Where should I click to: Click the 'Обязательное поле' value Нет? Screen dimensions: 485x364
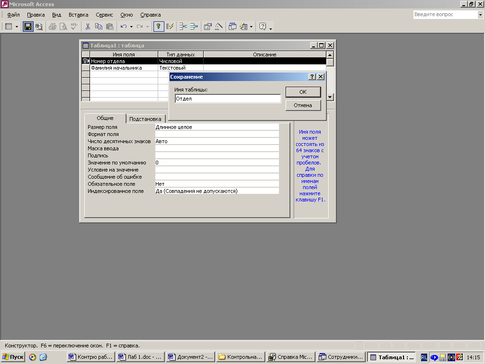pos(217,184)
